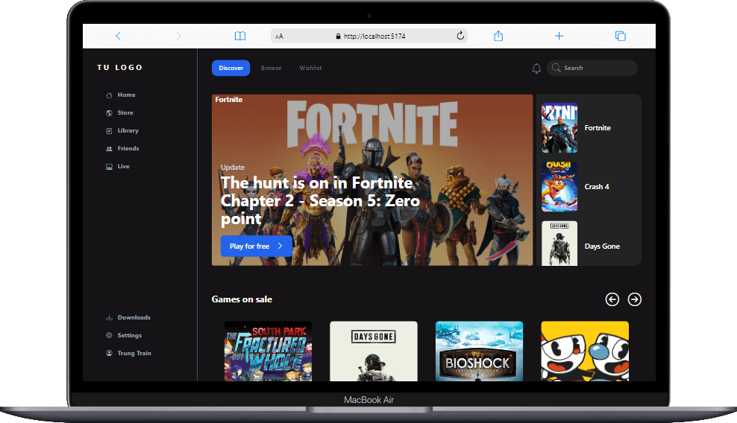Click the search magnifier icon
Screen dimensions: 737x423
pyautogui.click(x=556, y=68)
